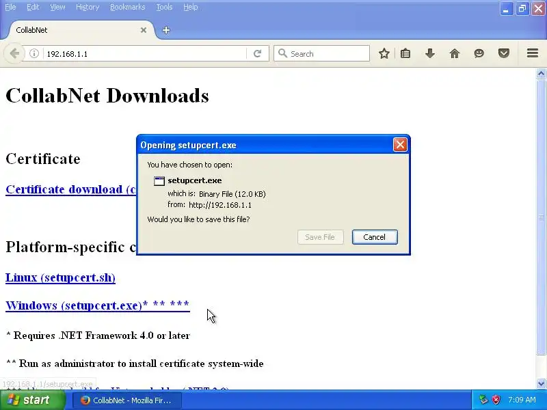Restore down the Firefox window
This screenshot has height=410, width=547.
tap(522, 9)
